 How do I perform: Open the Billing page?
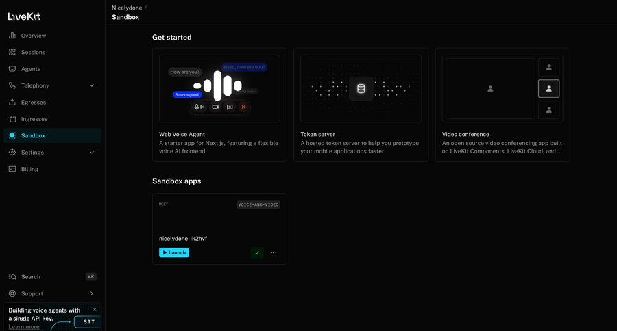click(52, 169)
